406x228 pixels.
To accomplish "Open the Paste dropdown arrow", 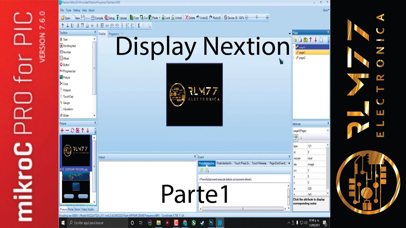I will pyautogui.click(x=160, y=18).
